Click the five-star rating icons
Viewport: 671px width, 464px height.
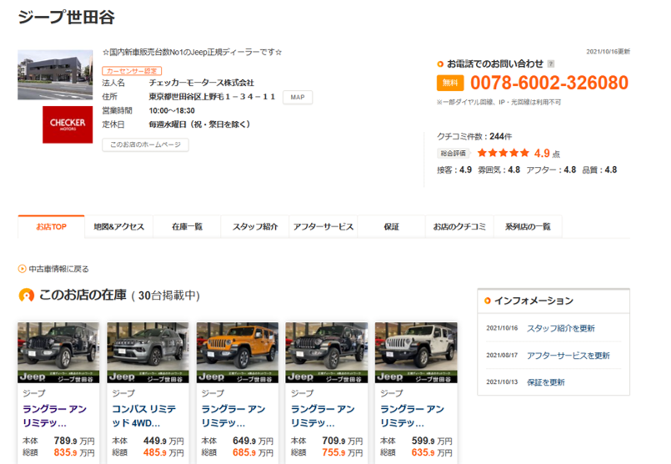pyautogui.click(x=503, y=153)
